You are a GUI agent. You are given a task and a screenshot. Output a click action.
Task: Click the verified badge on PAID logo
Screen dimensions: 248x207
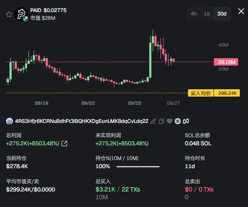[25, 19]
